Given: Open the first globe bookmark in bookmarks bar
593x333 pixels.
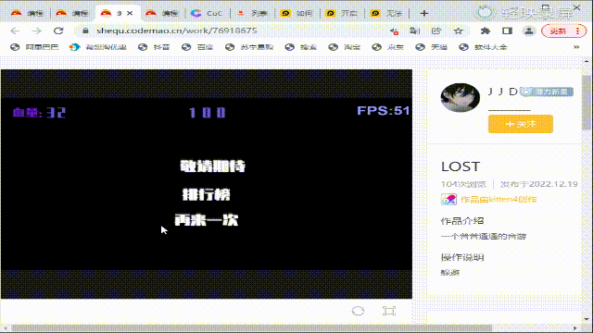Looking at the screenshot, I should [34, 47].
